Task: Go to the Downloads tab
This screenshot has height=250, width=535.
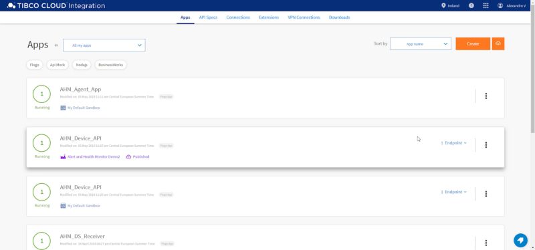Action: point(340,17)
